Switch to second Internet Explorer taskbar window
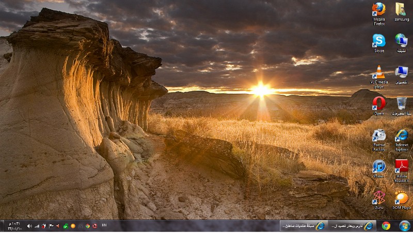This screenshot has width=413, height=233. [x=303, y=226]
